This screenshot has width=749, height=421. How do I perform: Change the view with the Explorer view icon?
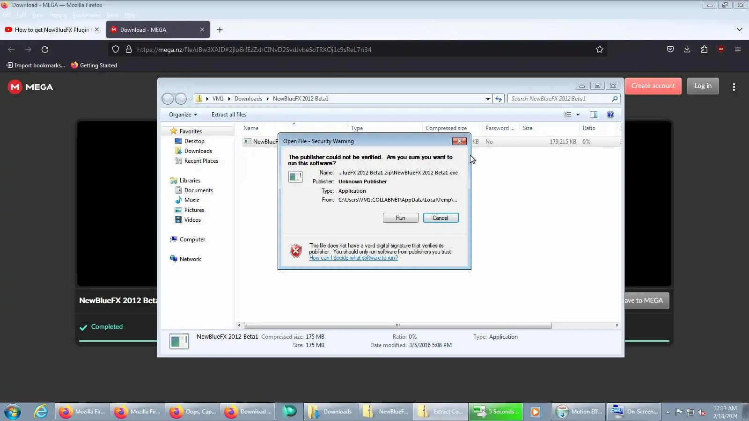point(568,115)
